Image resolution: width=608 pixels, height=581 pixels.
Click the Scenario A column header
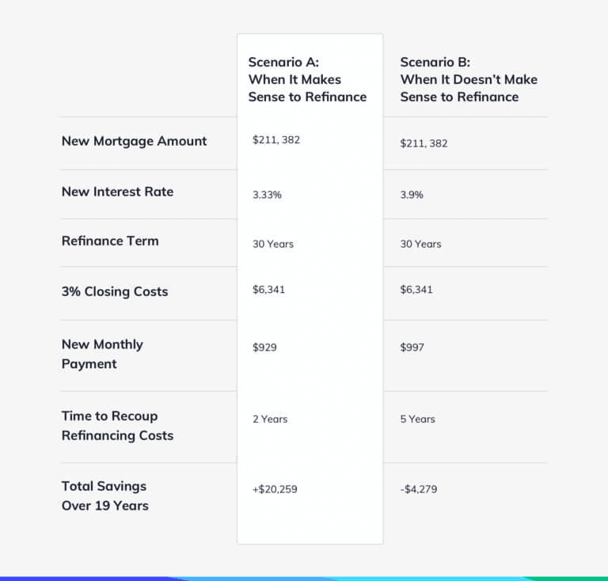tap(307, 79)
